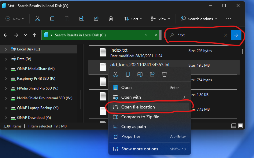
Task: Click the New button in toolbar
Action: point(14,19)
